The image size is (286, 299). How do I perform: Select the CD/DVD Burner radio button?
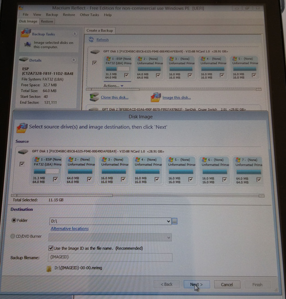coord(13,236)
